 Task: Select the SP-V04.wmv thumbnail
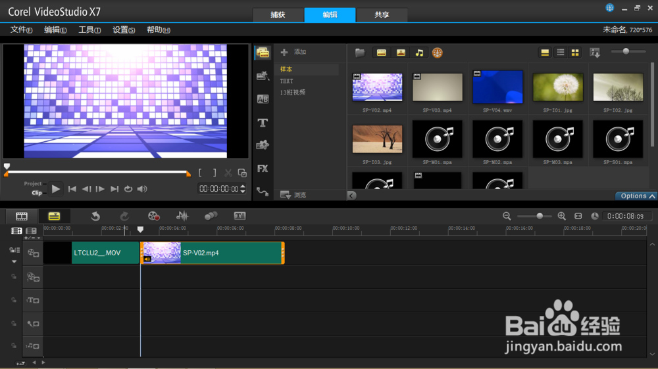coord(497,87)
